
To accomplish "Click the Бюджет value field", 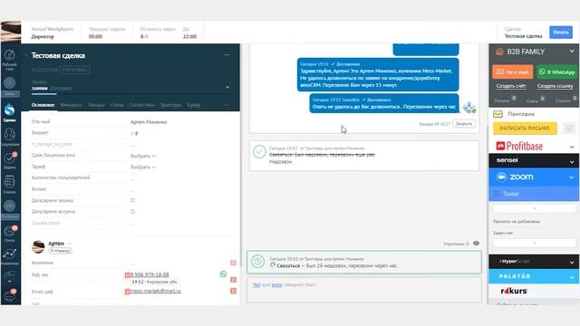I will [x=134, y=133].
